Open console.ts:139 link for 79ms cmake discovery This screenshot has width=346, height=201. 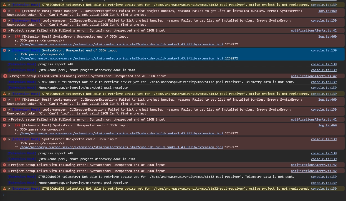point(324,159)
